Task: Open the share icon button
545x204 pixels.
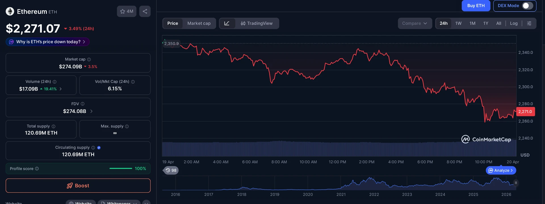Action: [x=145, y=11]
